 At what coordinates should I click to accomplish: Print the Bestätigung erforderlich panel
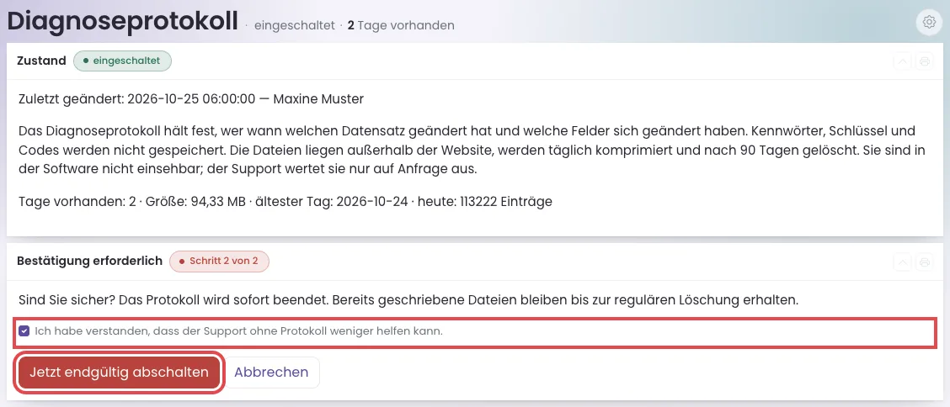point(924,262)
